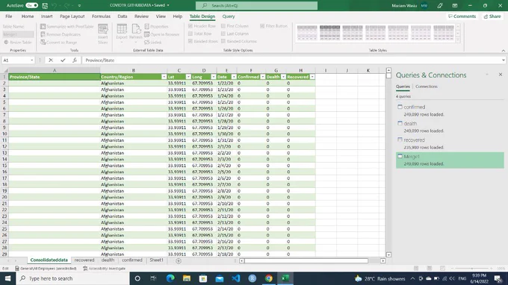Add a new sheet with plus icon
Viewport: 508px width, 285px height.
179,260
